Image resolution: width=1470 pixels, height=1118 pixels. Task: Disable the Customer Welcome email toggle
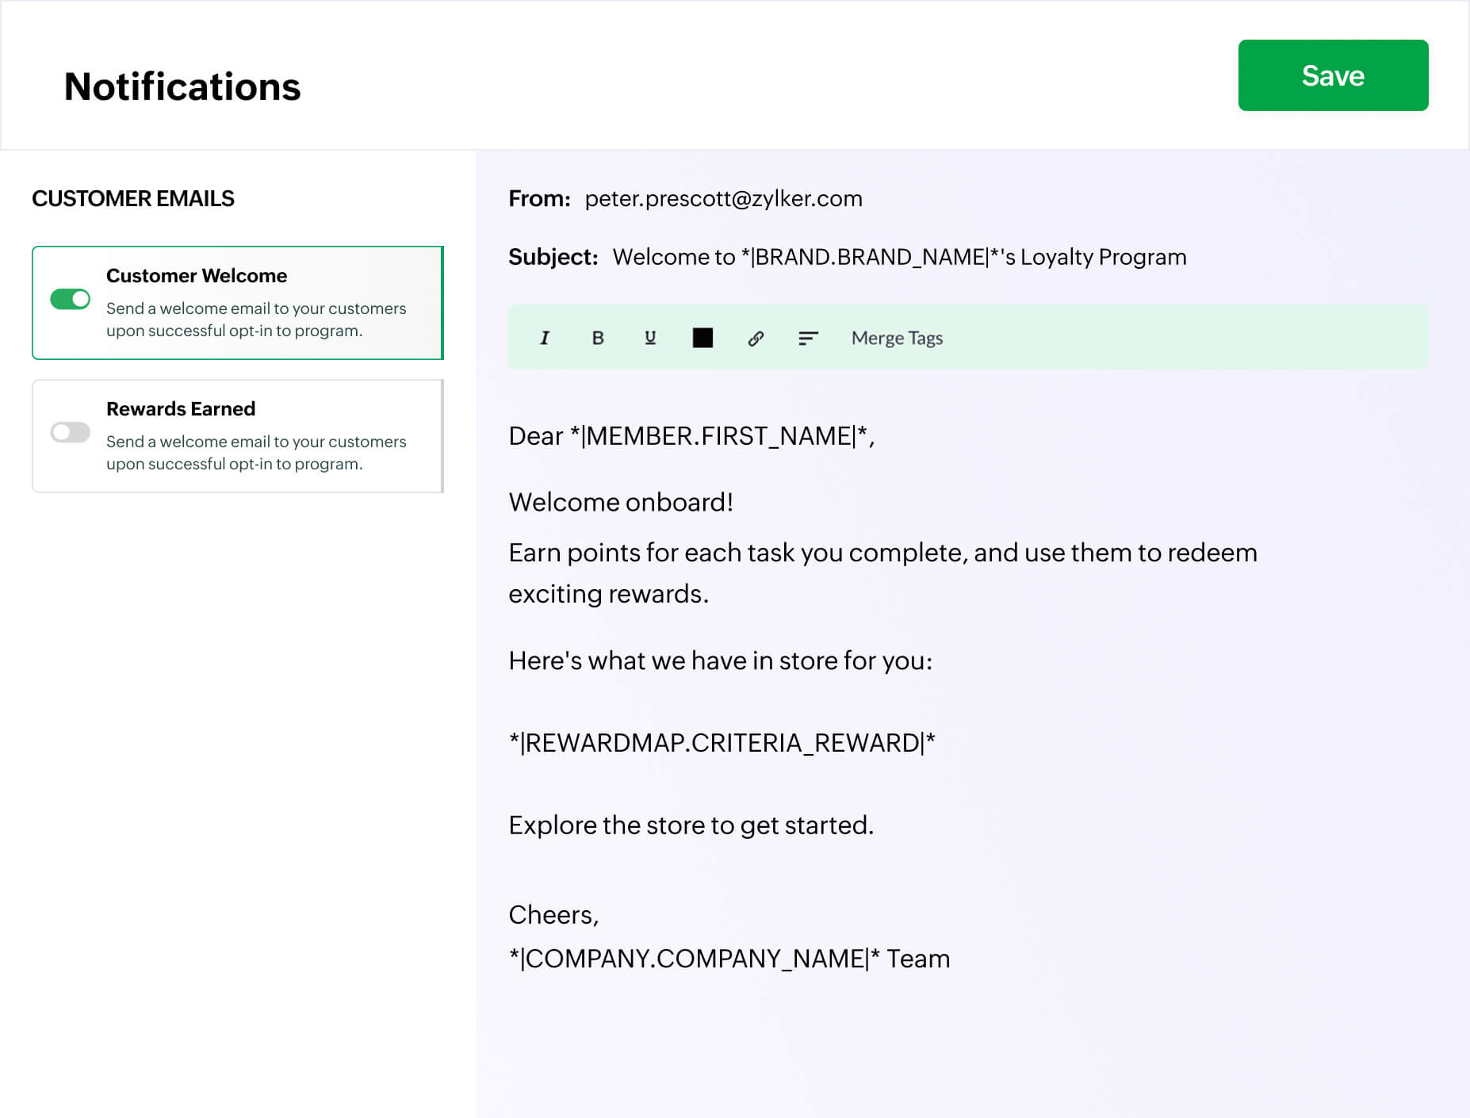(x=71, y=299)
